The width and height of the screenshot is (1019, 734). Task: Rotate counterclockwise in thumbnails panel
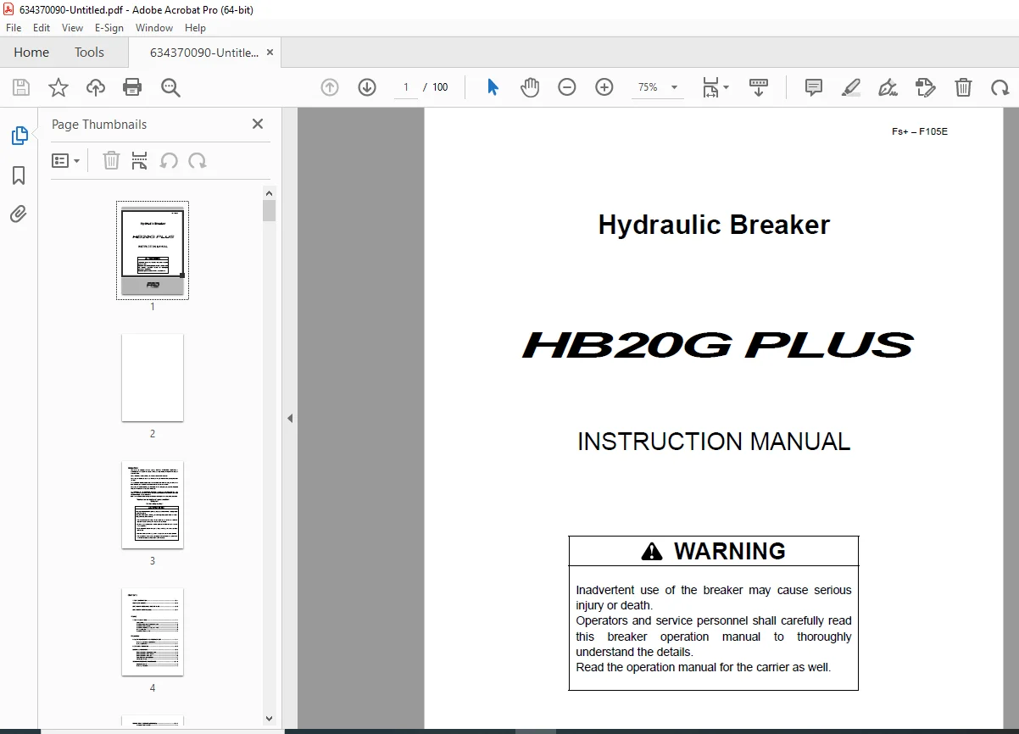click(x=169, y=160)
